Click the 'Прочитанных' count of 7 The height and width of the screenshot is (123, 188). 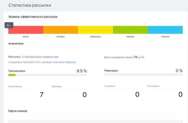(x=41, y=95)
